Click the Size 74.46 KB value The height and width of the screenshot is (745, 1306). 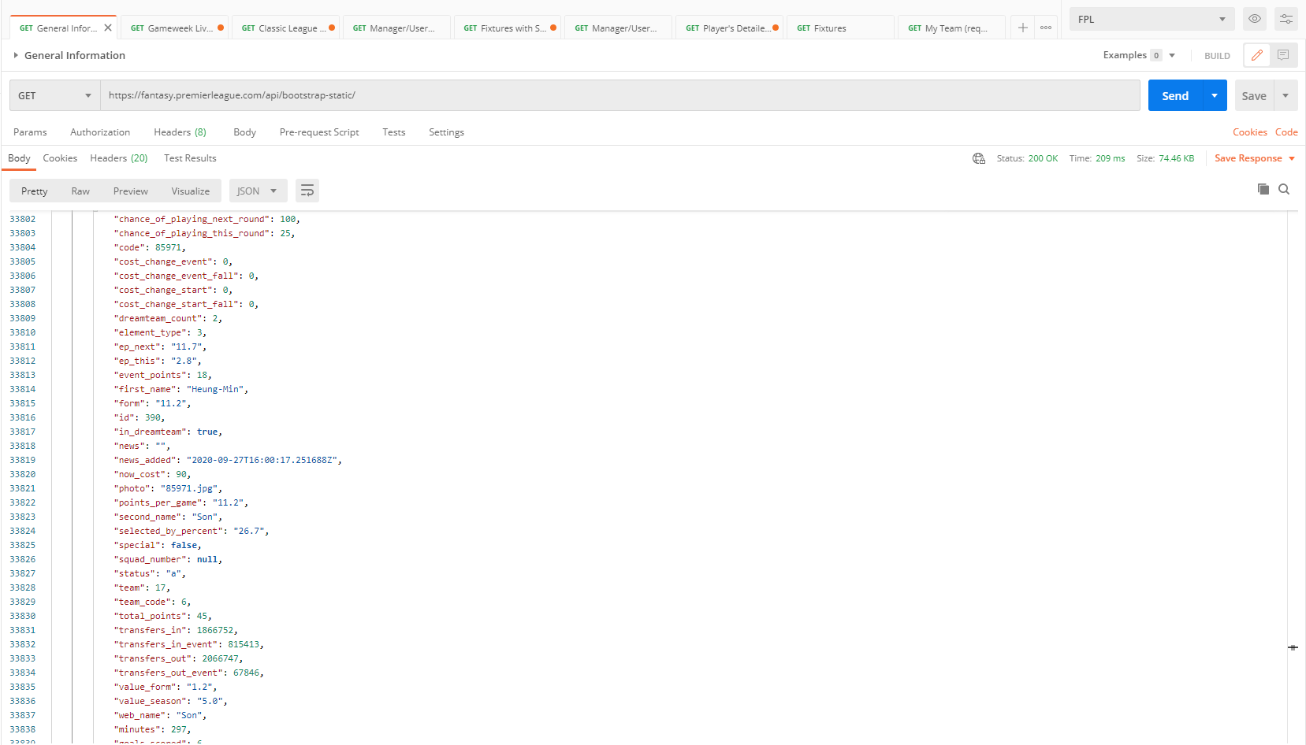[x=1176, y=158]
